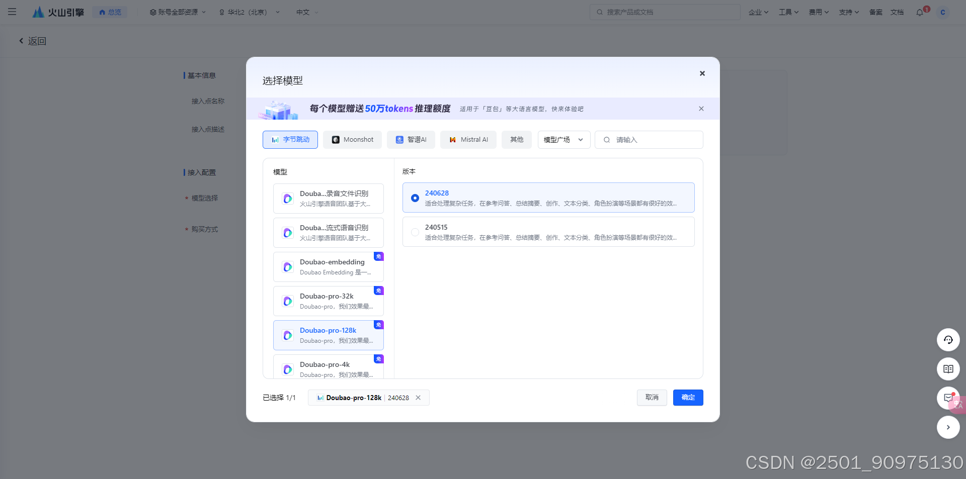Click the free badge on Doubao-embedding
The image size is (966, 479).
click(x=379, y=256)
